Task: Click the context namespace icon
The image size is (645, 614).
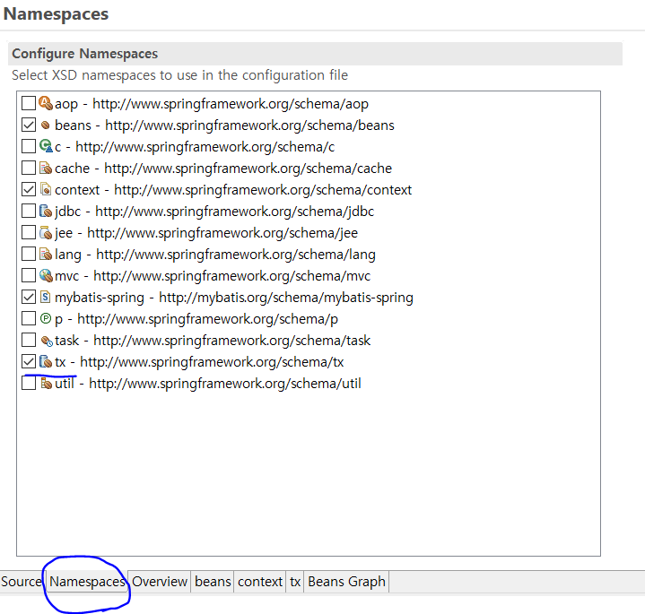Action: [x=46, y=189]
